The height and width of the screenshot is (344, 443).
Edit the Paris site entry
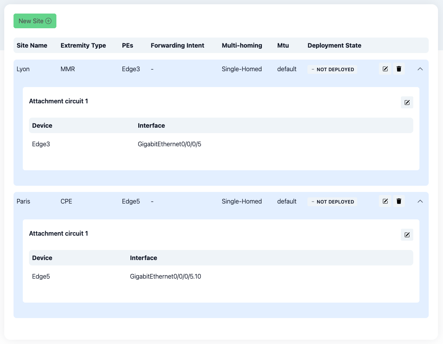[x=385, y=201]
